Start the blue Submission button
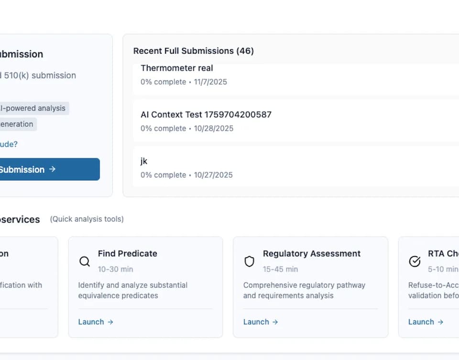The image size is (459, 360). tap(49, 169)
